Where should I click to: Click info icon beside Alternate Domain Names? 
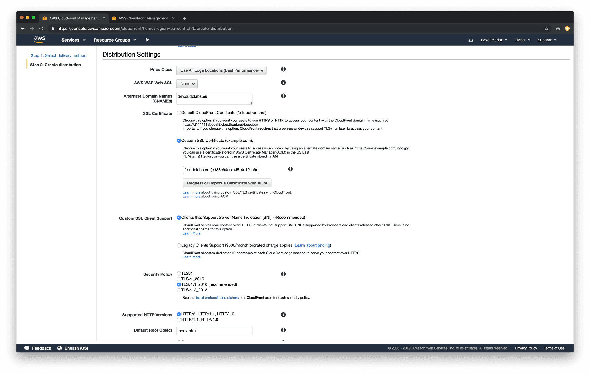(x=283, y=96)
